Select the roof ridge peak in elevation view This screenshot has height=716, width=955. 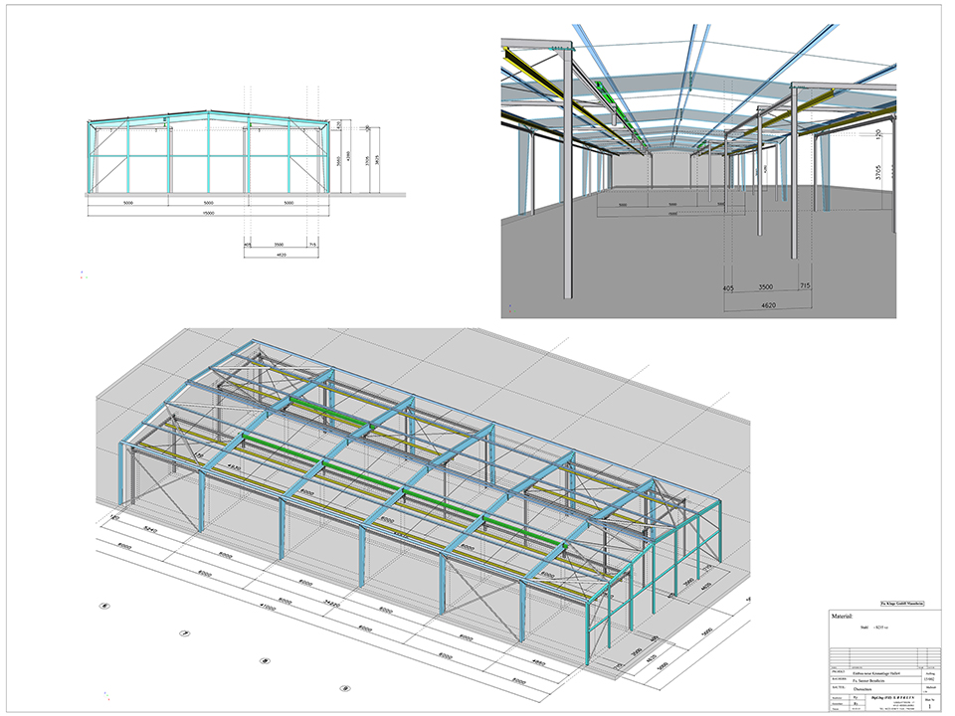209,113
